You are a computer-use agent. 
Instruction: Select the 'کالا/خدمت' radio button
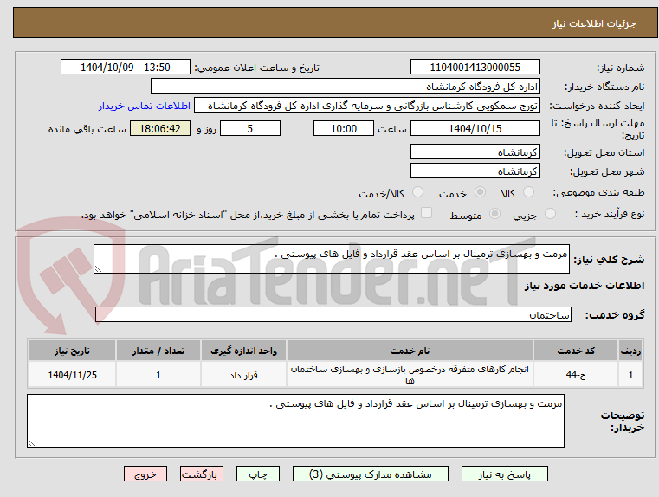[417, 192]
